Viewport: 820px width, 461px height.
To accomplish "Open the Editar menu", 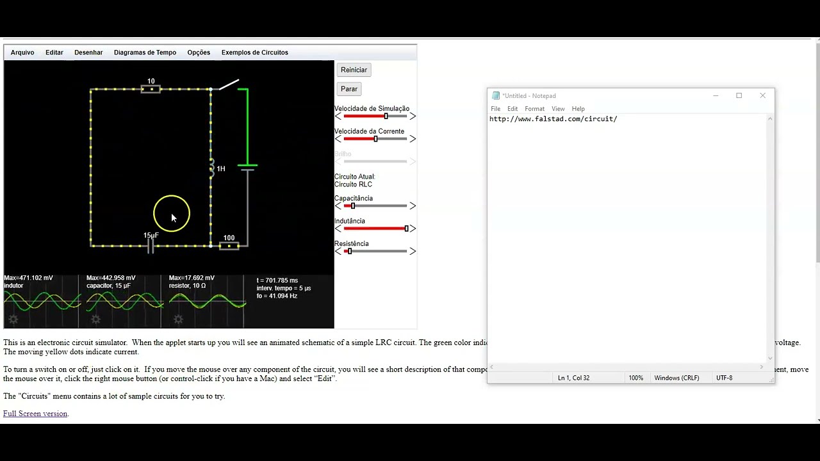I will [x=54, y=53].
